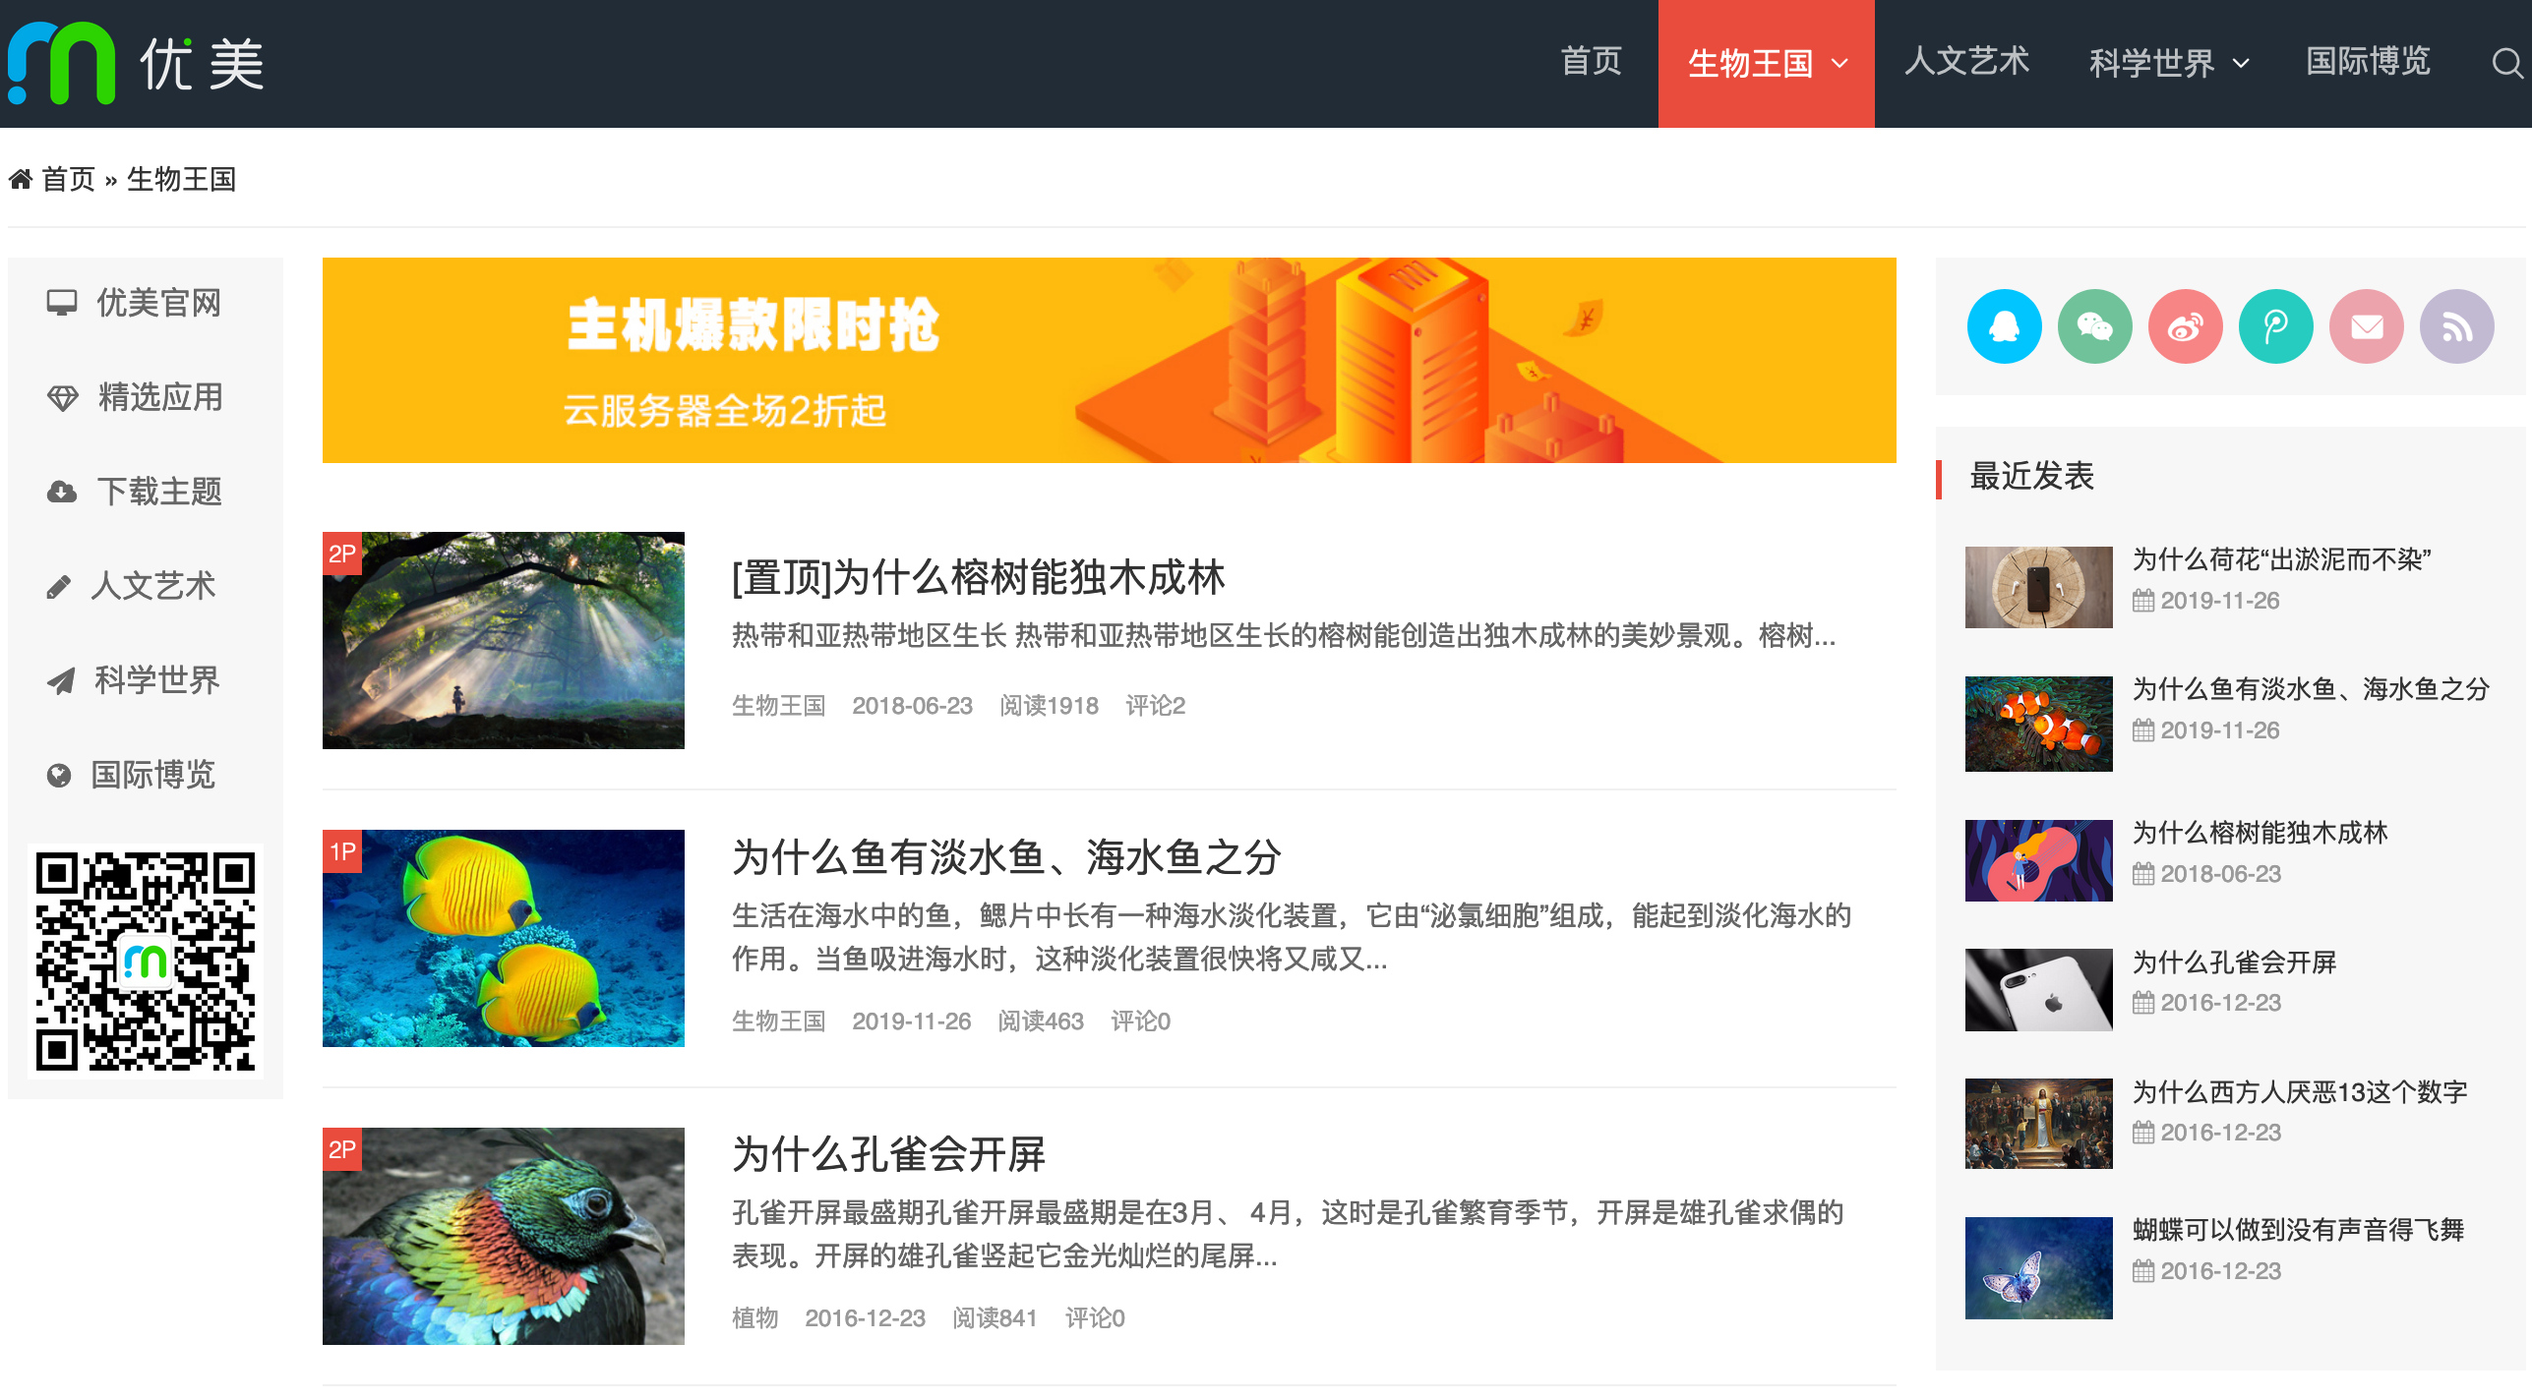Expand the 生物王国 dropdown arrow
This screenshot has height=1400, width=2532.
click(1839, 64)
